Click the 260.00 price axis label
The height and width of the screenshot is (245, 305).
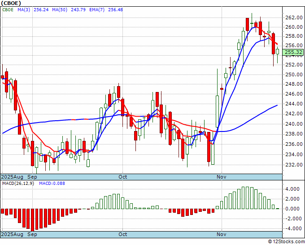[x=294, y=27]
